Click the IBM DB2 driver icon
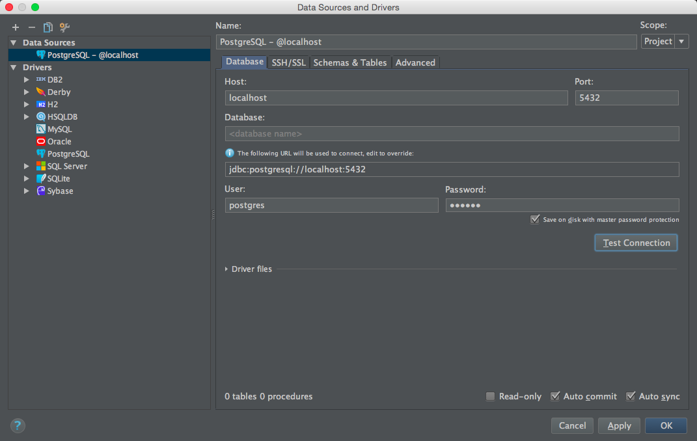Screen dimensions: 697x441 click(41, 79)
